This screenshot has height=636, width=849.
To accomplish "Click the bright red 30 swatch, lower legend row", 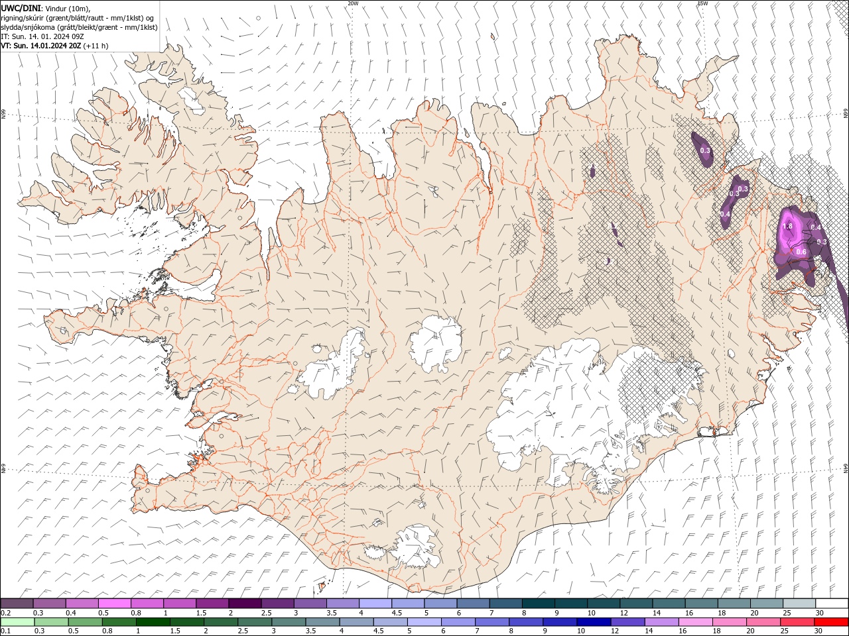I will [831, 622].
